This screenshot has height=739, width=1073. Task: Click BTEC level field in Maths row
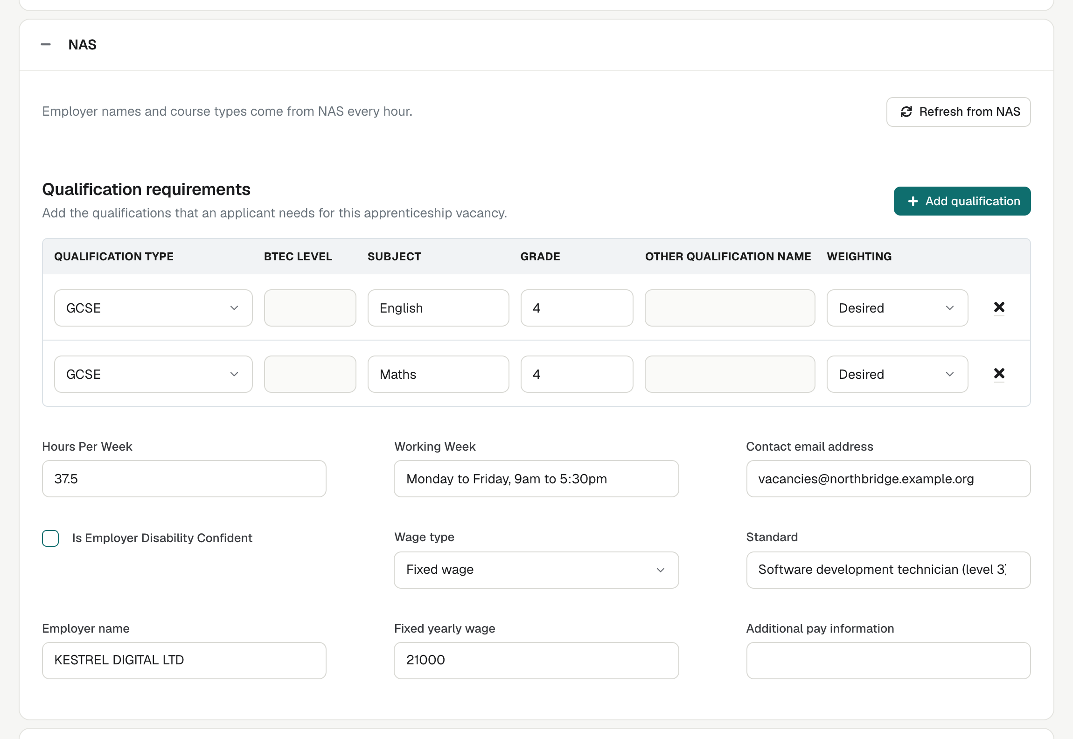(310, 374)
